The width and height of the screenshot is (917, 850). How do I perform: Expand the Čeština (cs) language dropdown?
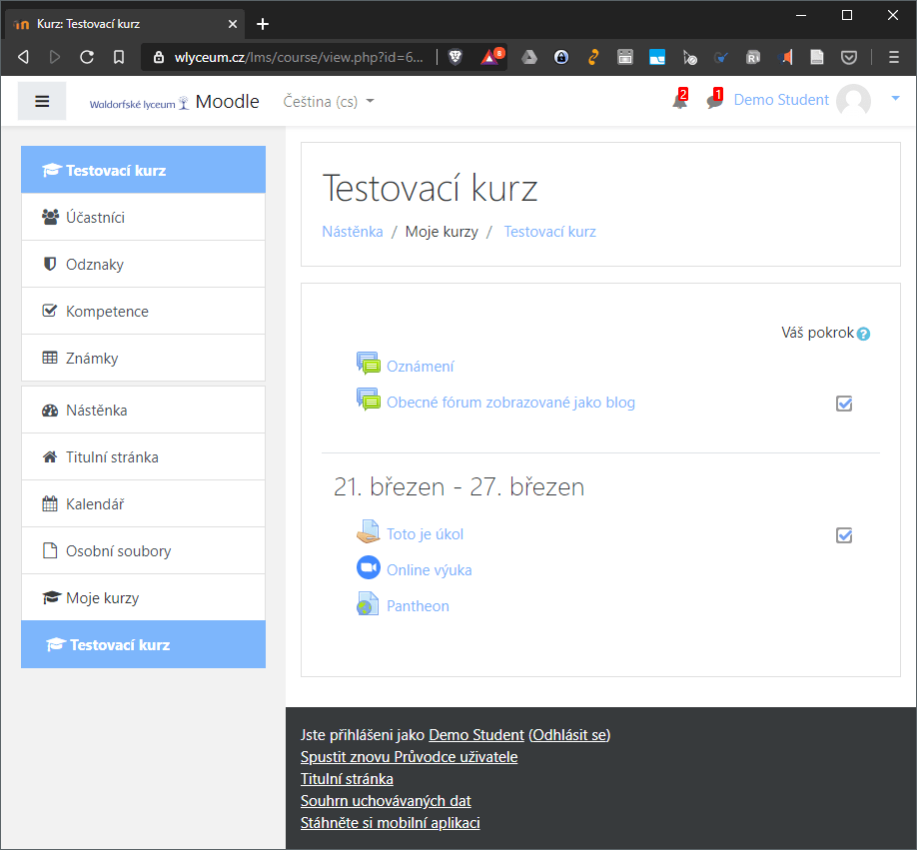tap(329, 101)
